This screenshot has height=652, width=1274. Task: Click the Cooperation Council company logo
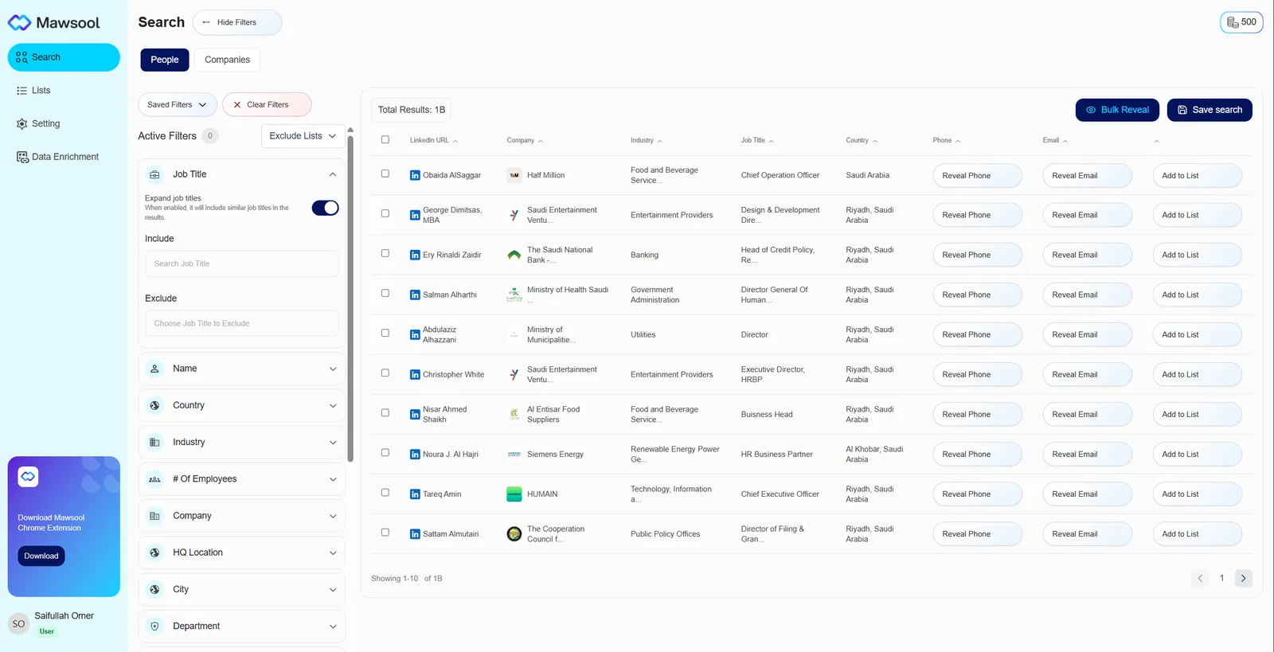click(x=514, y=534)
